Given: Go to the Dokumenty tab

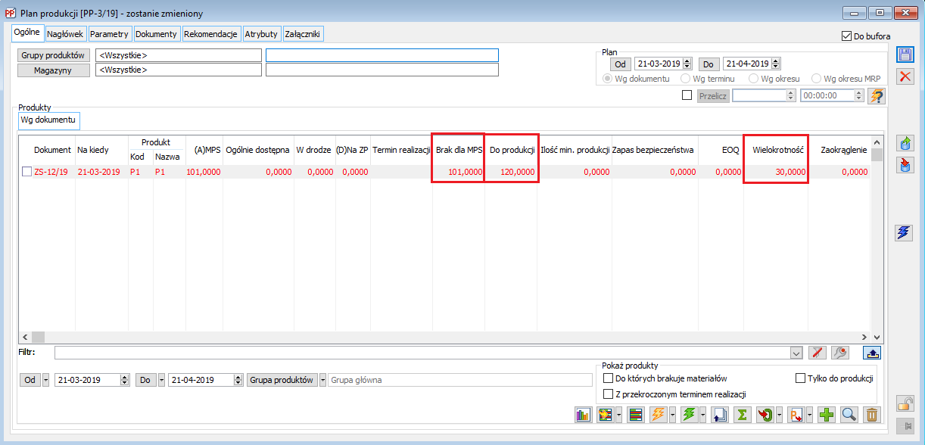Looking at the screenshot, I should pyautogui.click(x=156, y=34).
